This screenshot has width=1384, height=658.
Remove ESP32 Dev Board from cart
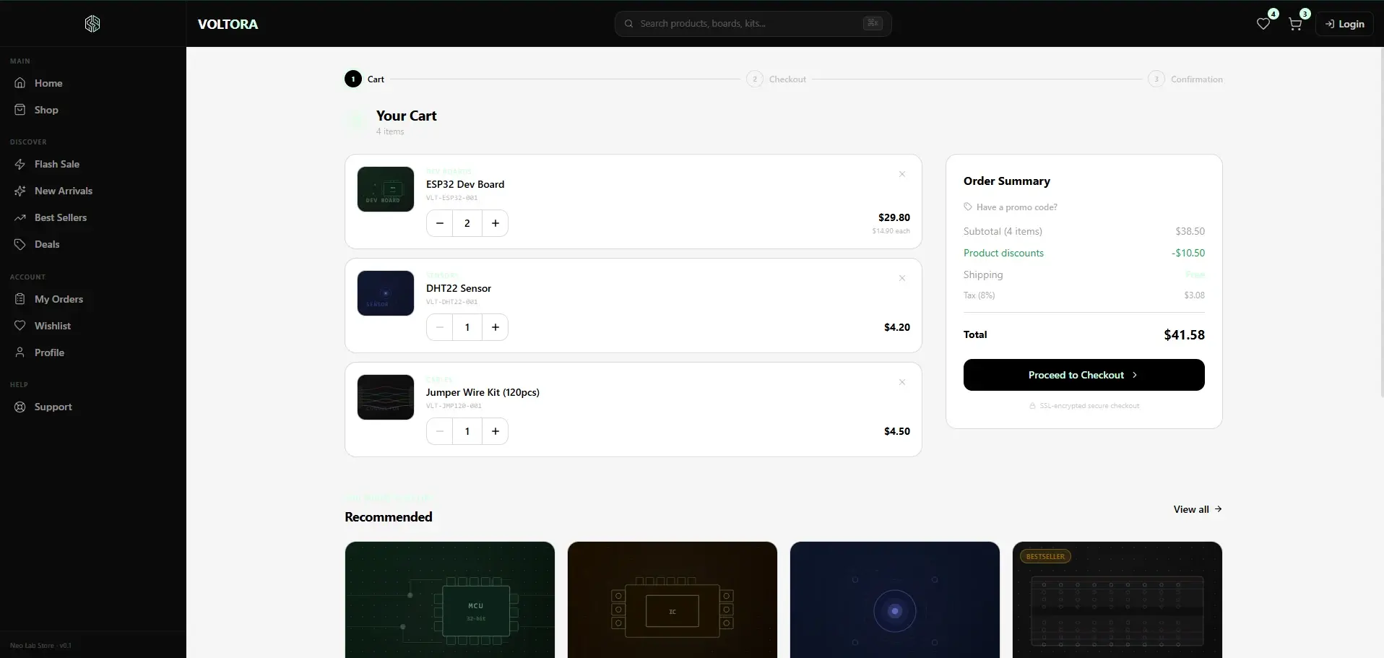[x=902, y=174]
